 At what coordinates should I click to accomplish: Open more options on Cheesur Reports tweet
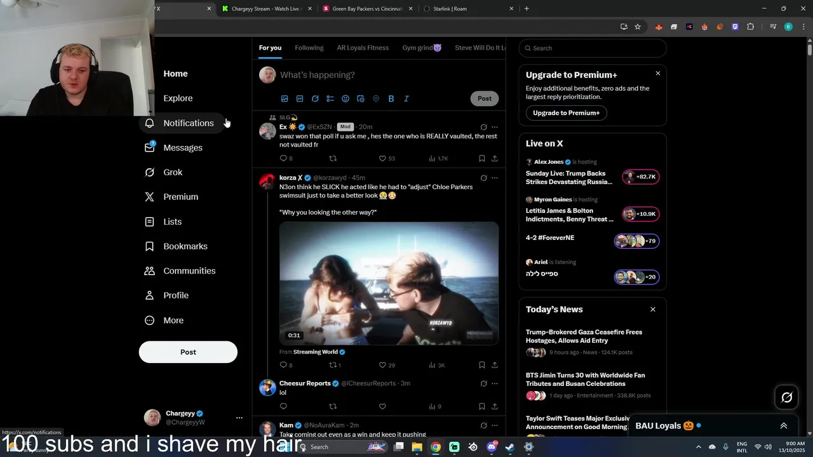point(495,383)
